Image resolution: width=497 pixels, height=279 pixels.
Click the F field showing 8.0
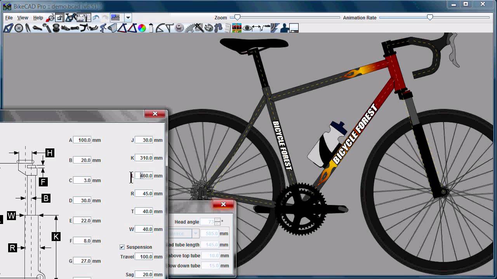tap(82, 241)
